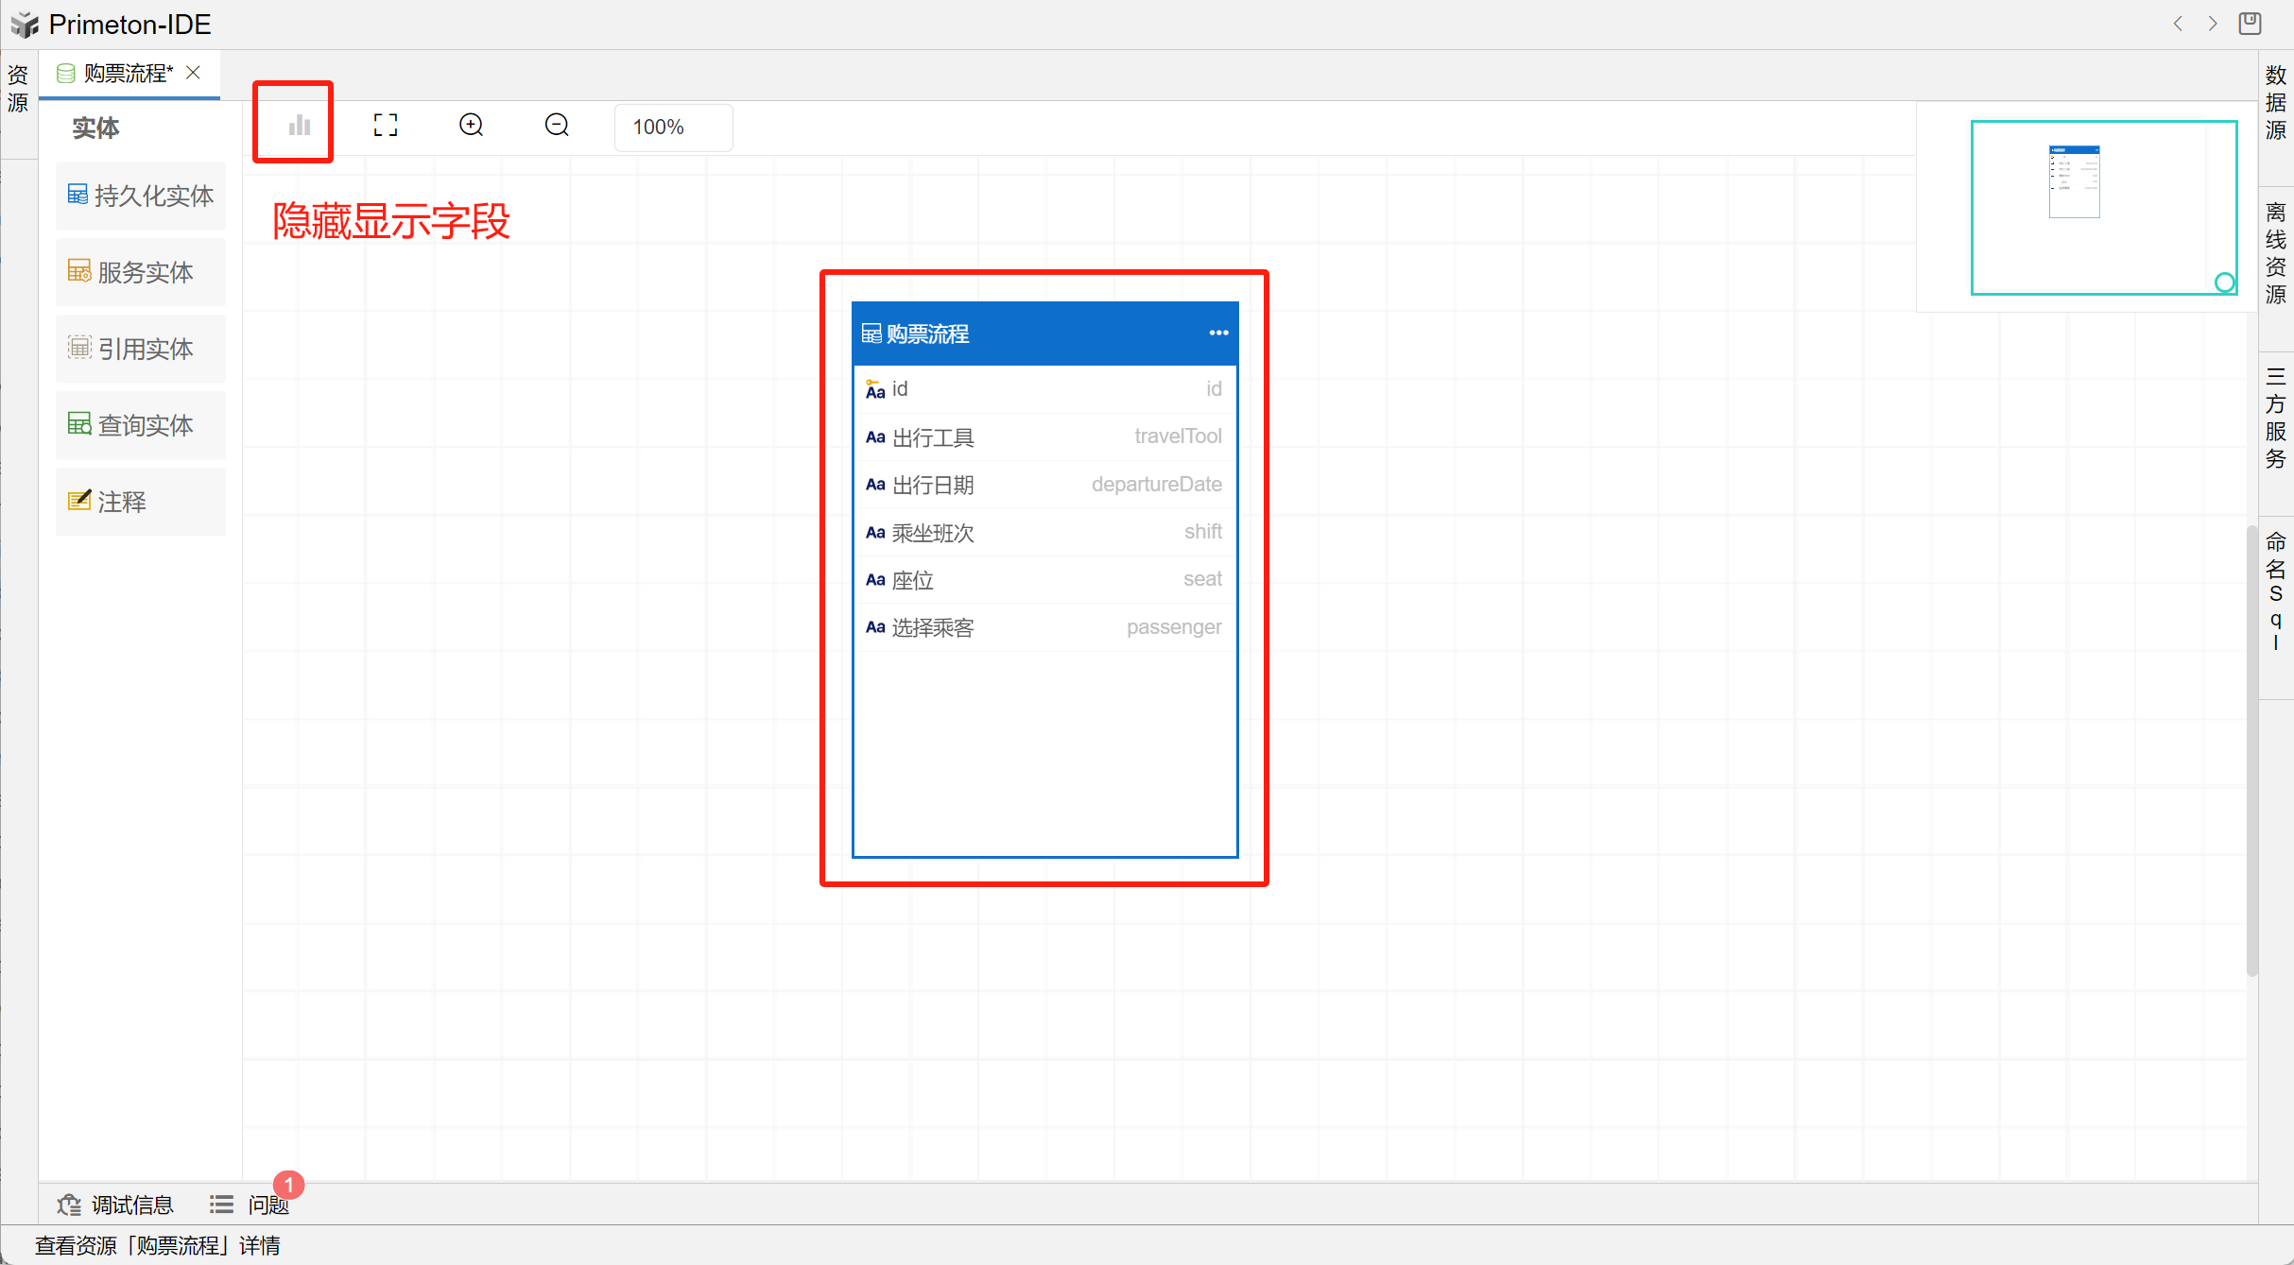
Task: Select the 服务实体 entity type
Action: coord(141,272)
